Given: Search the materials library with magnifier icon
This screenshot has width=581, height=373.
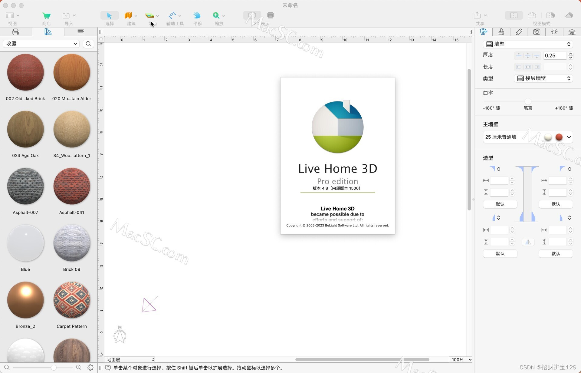Looking at the screenshot, I should point(88,44).
